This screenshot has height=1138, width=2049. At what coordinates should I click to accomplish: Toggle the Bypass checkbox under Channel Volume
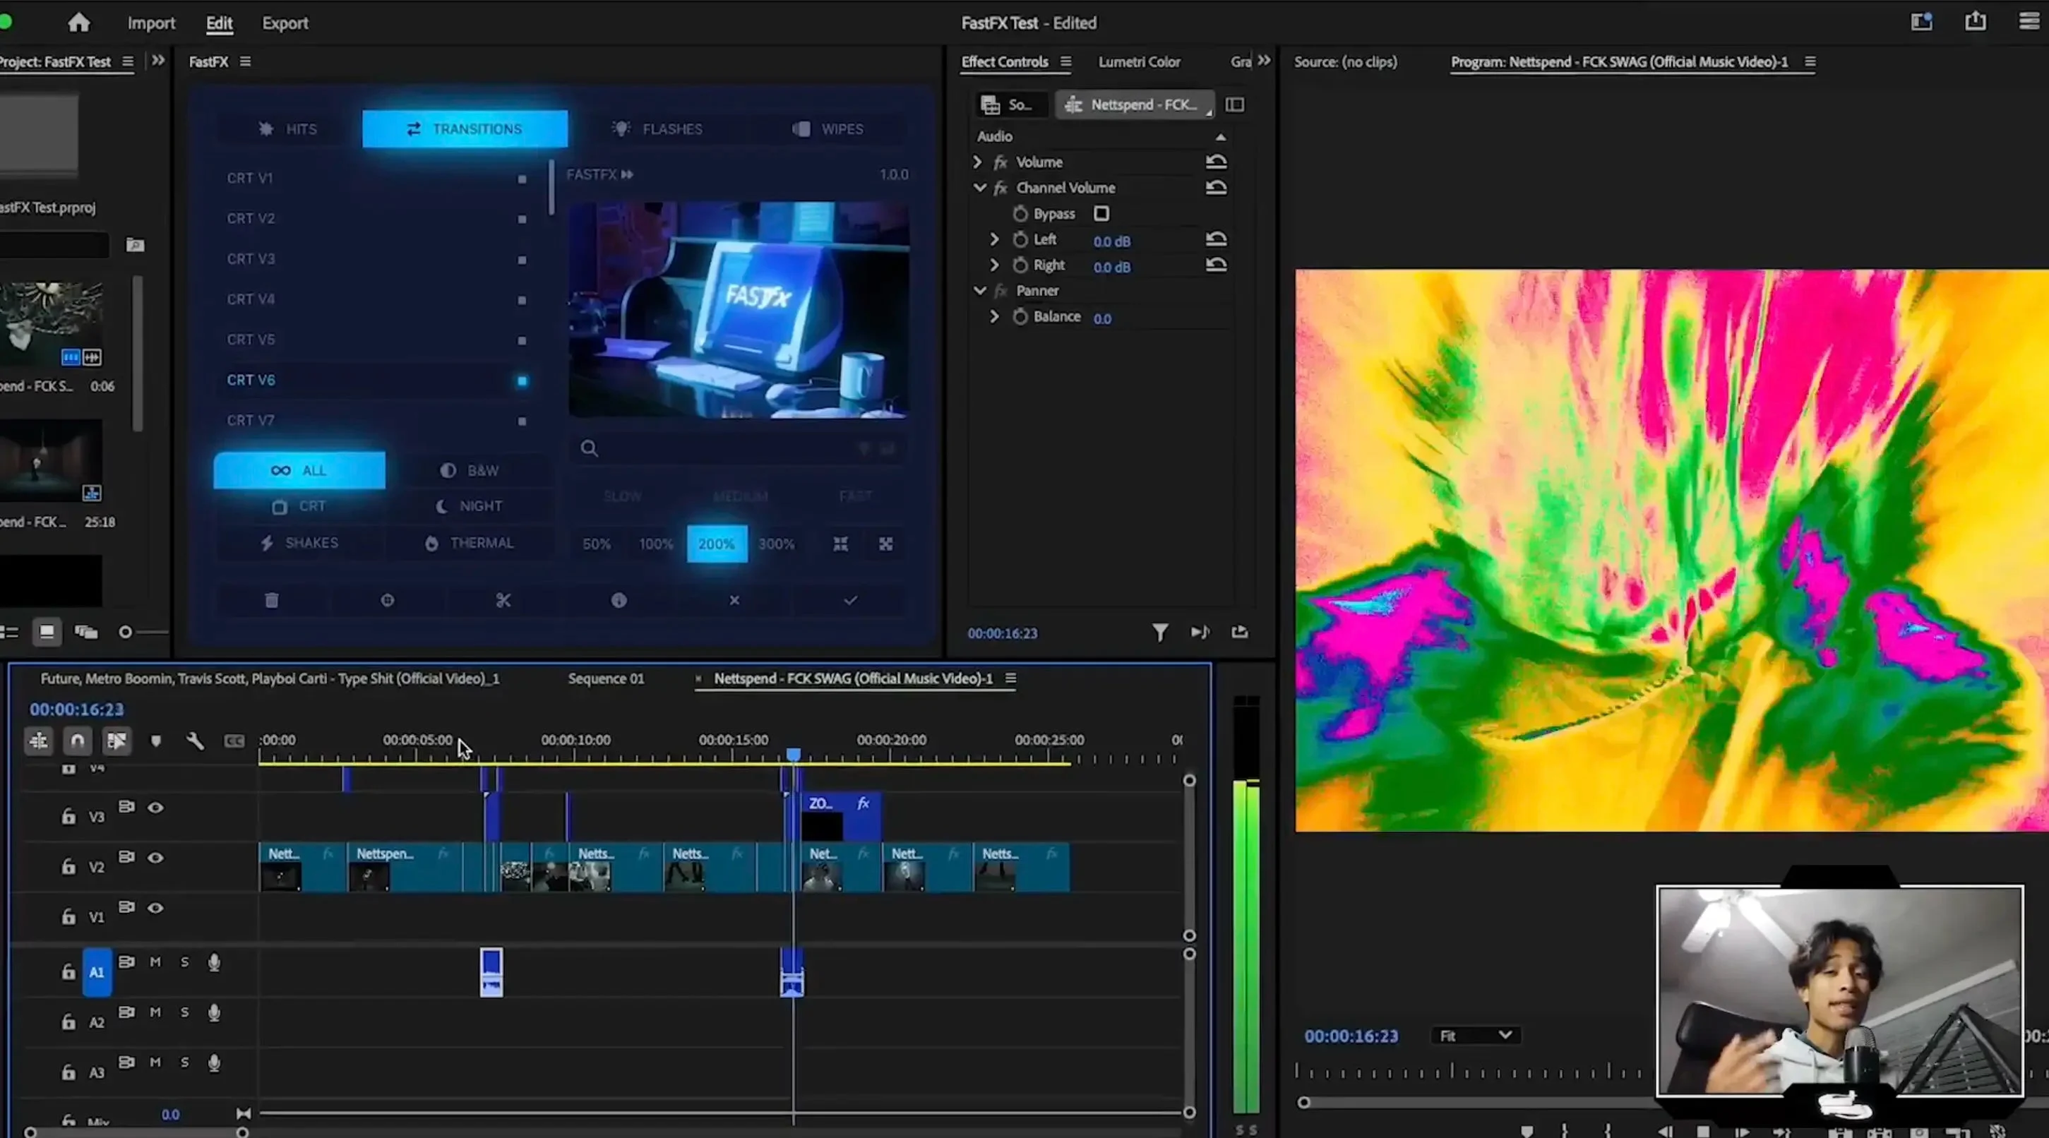[1101, 214]
